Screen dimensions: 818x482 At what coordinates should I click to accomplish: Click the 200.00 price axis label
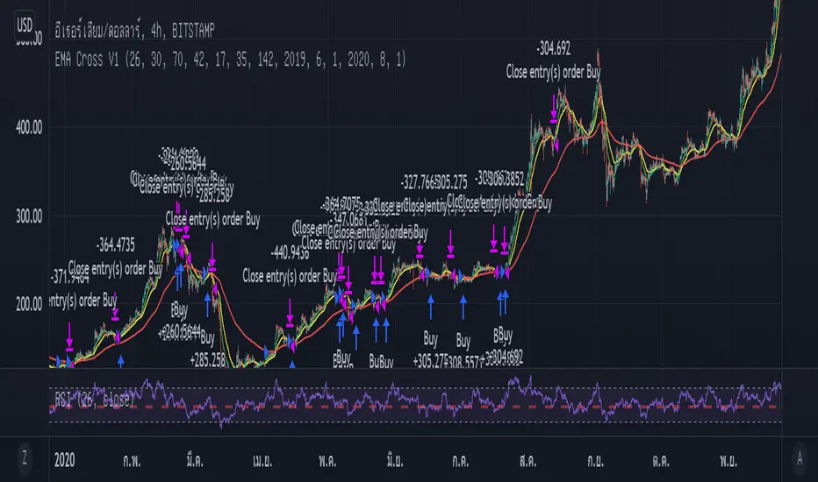pos(29,304)
